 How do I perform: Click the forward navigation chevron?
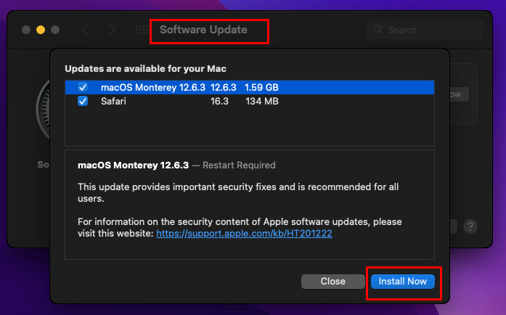tap(112, 30)
